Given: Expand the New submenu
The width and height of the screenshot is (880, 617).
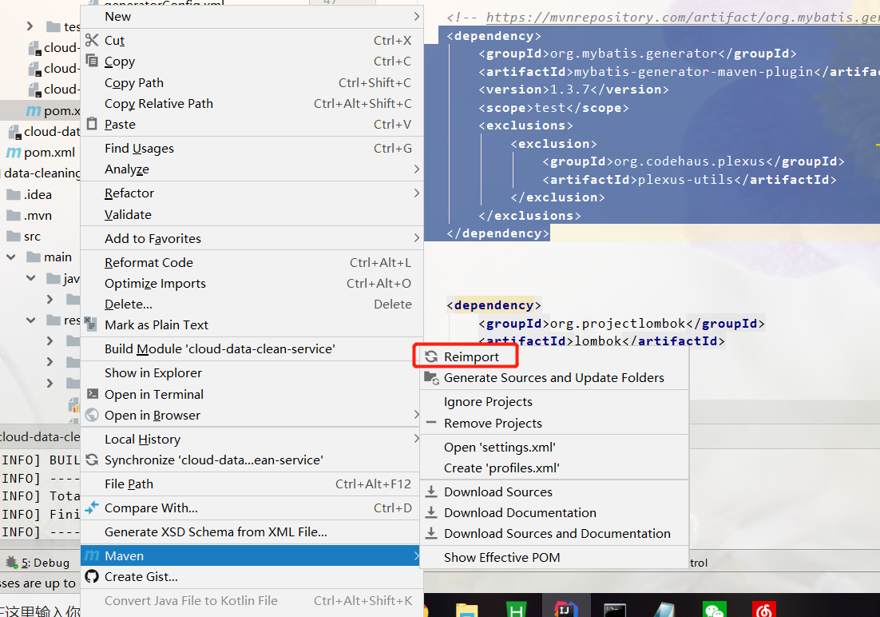Looking at the screenshot, I should tap(415, 15).
